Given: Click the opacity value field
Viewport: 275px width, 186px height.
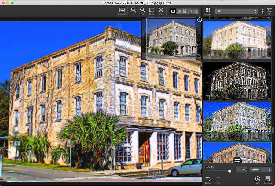Looking at the screenshot, I should click(x=241, y=170).
